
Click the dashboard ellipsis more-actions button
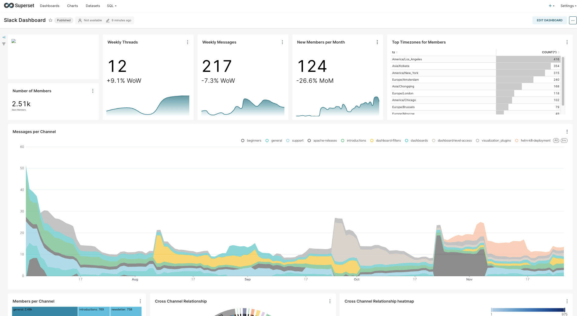tap(573, 20)
